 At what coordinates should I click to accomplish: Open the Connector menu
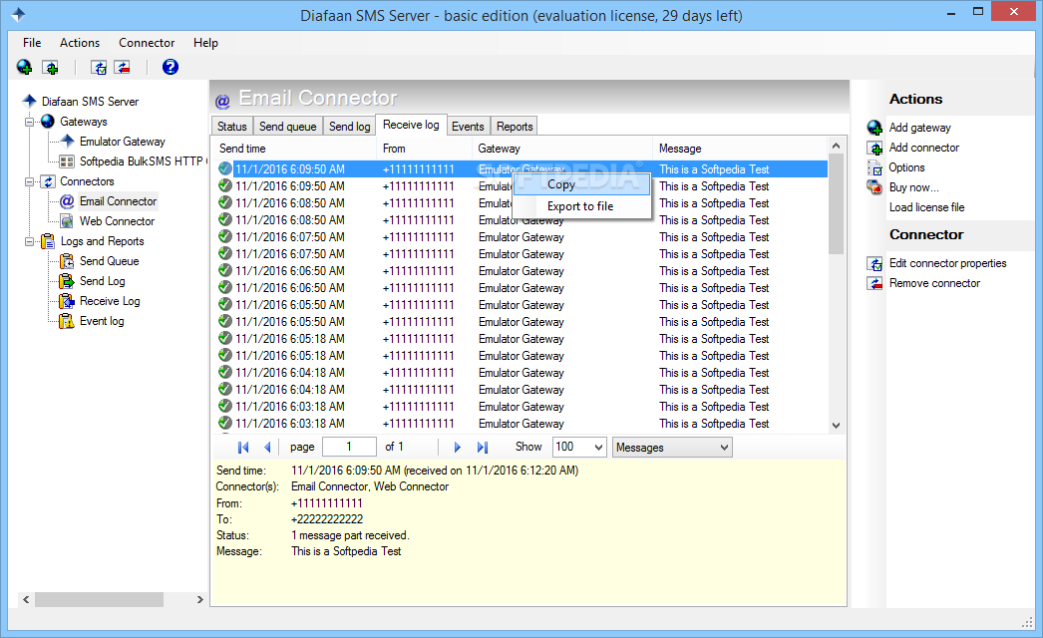pos(147,43)
